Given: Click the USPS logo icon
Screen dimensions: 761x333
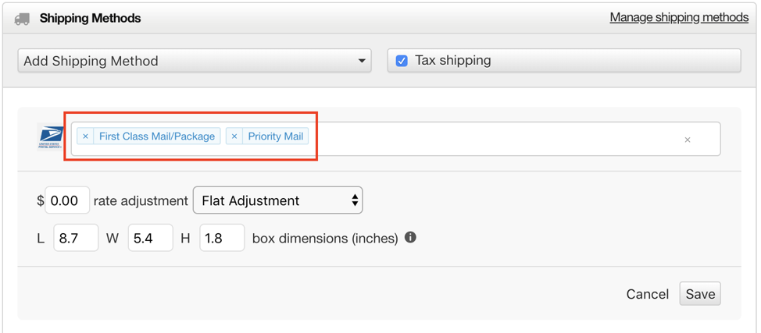Looking at the screenshot, I should coord(51,138).
